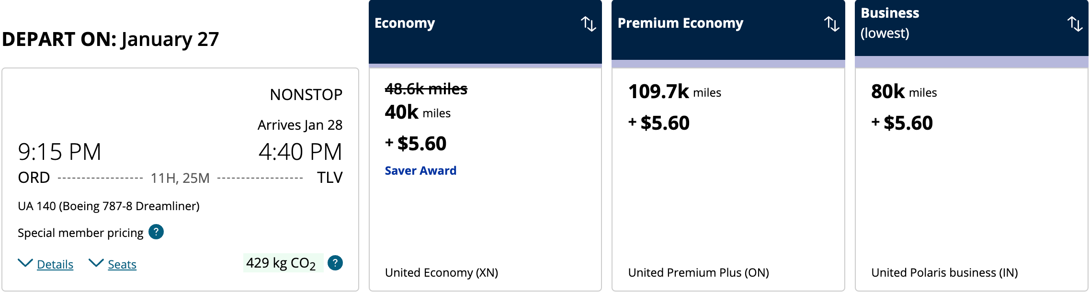Select the 80k miles Business fare

coord(904,92)
